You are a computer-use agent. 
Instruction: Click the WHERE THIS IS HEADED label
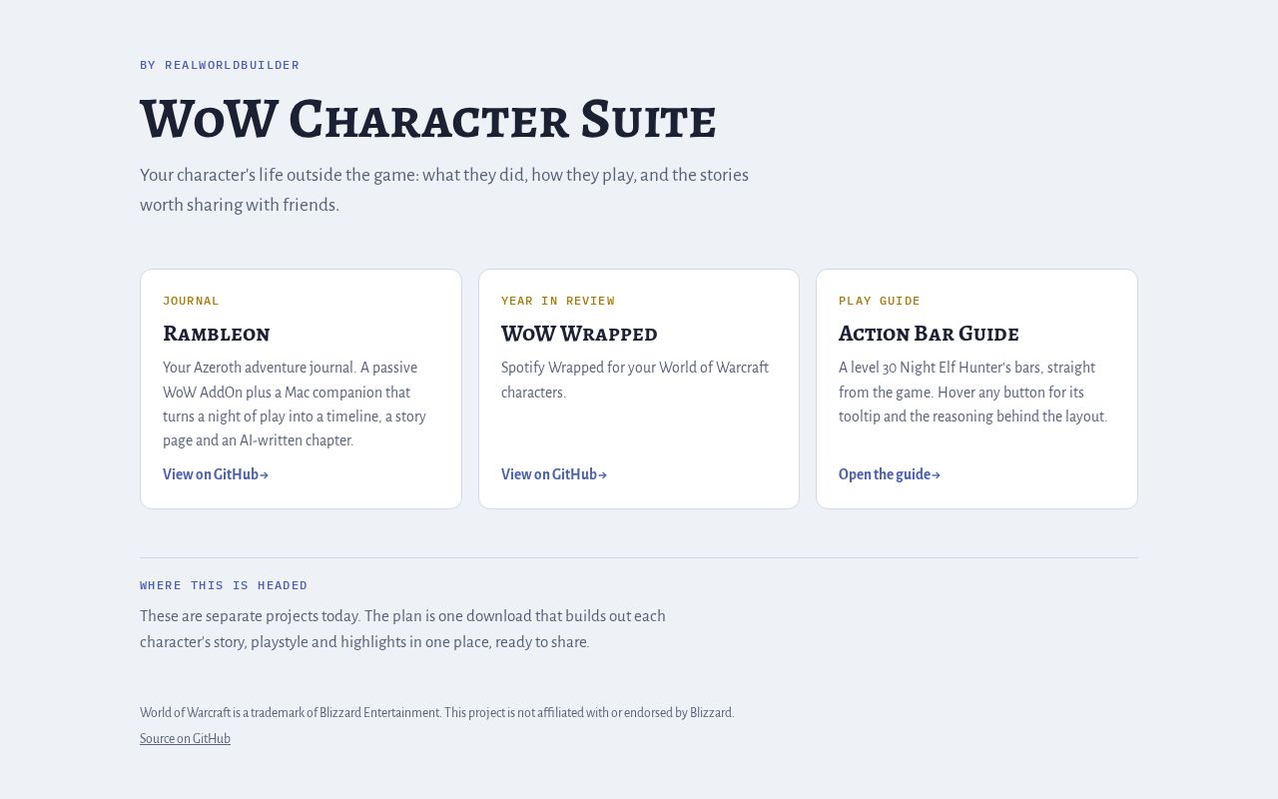(x=224, y=585)
